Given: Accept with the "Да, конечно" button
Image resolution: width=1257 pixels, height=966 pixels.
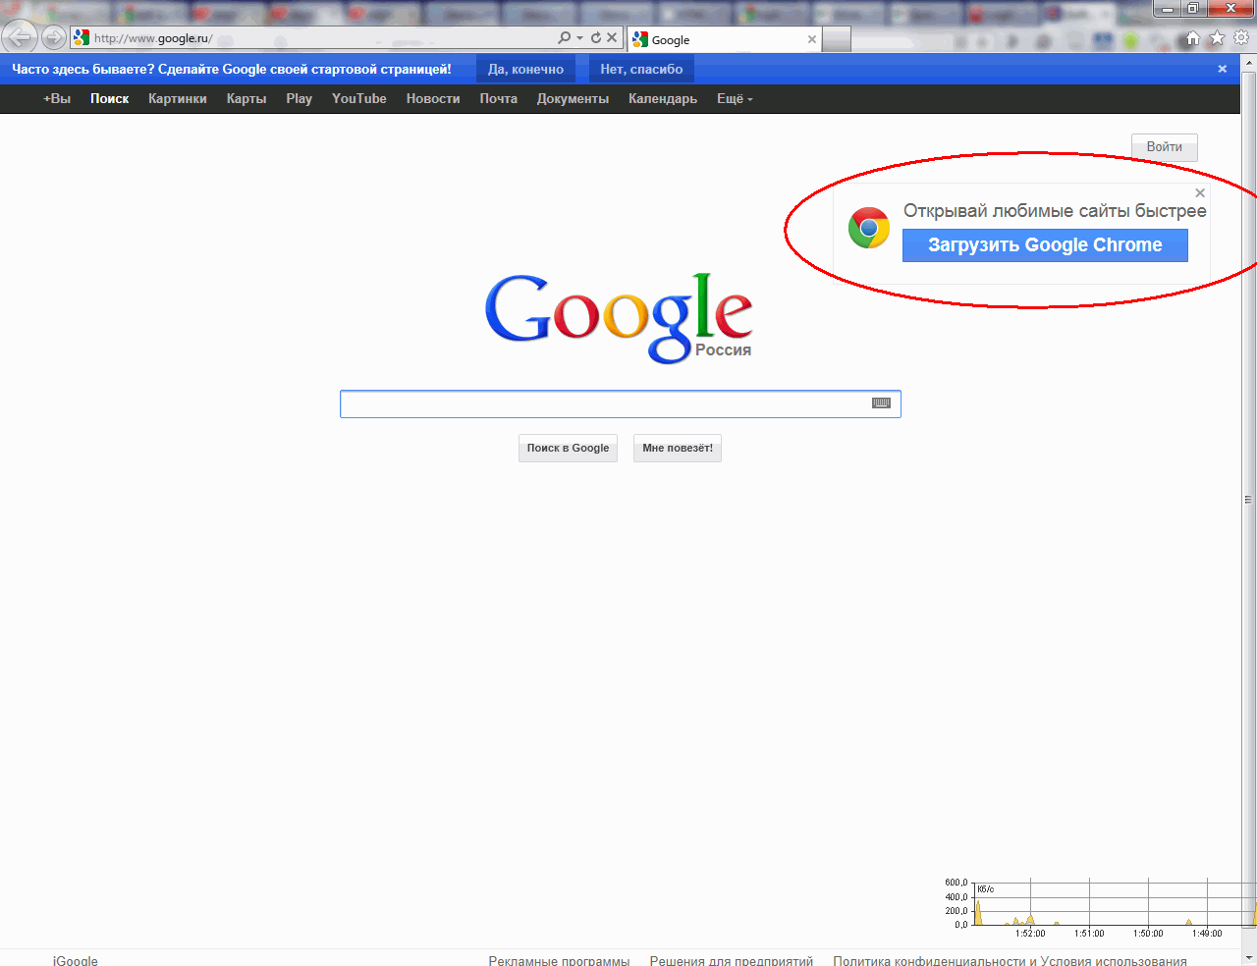Looking at the screenshot, I should pos(525,69).
